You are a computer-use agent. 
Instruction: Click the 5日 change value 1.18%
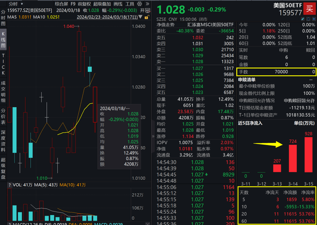269,31
